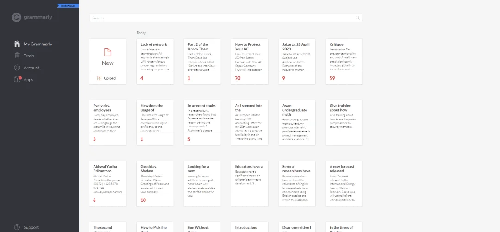Viewport: 500px width, 232px height.
Task: Click the Upload arrow icon
Action: [x=100, y=78]
